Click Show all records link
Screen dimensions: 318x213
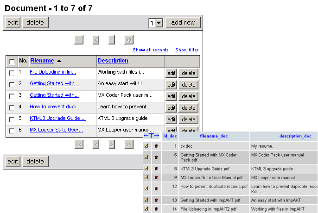coord(150,50)
